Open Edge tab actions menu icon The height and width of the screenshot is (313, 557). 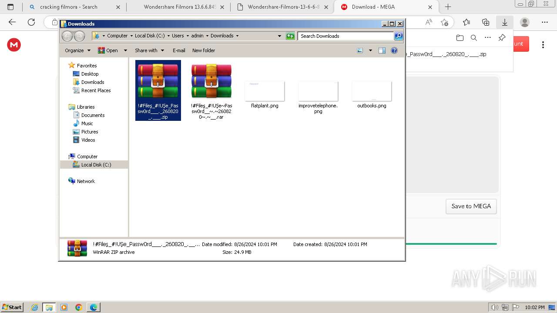[10, 7]
